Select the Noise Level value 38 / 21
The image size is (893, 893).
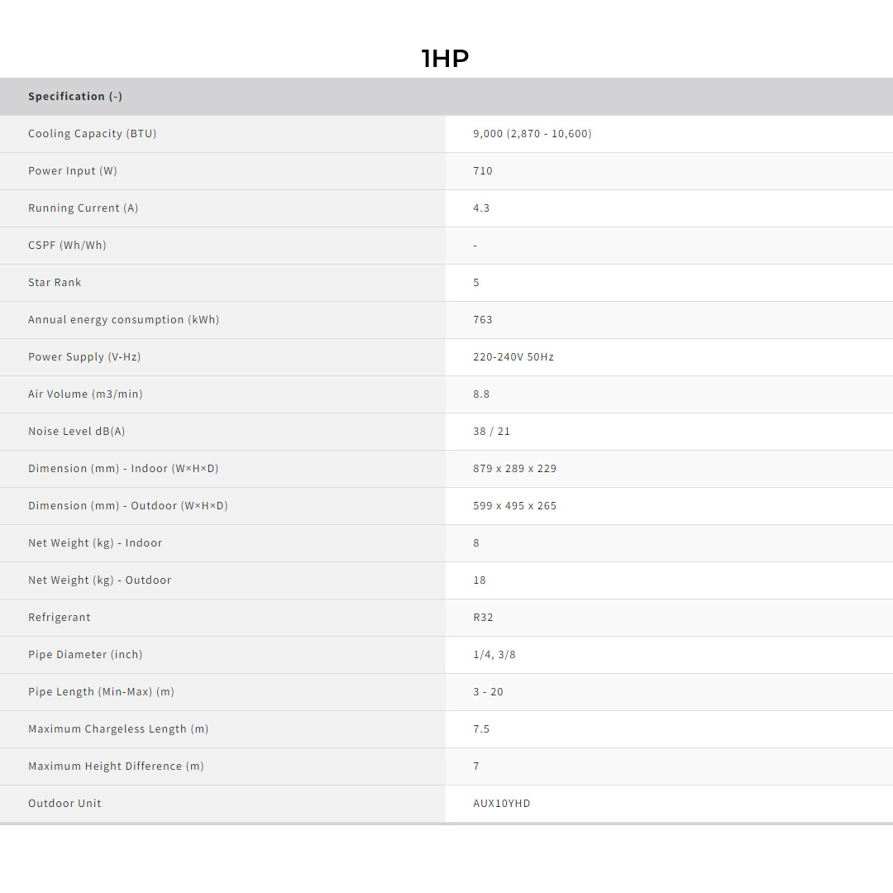tap(491, 432)
